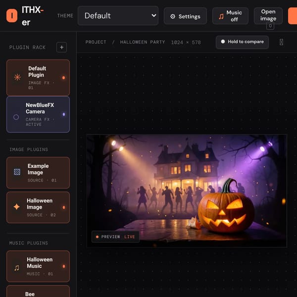Click the note icon on Halloween Music
297x297 pixels.
point(17,268)
